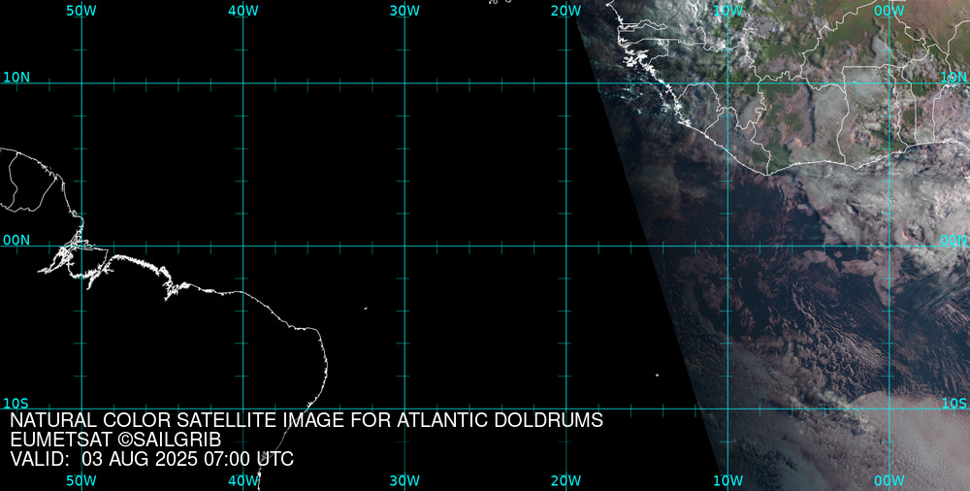Click the 30W label on the top edge
The image size is (970, 491).
pyautogui.click(x=404, y=11)
